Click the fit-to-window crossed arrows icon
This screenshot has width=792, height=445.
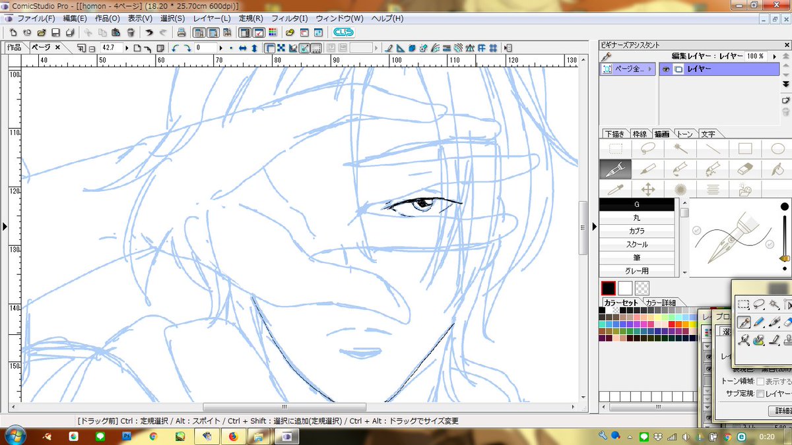coord(280,48)
